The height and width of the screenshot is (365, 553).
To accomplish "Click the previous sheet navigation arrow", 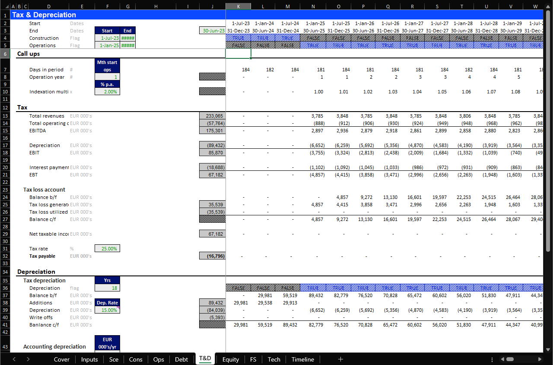I will pyautogui.click(x=14, y=359).
